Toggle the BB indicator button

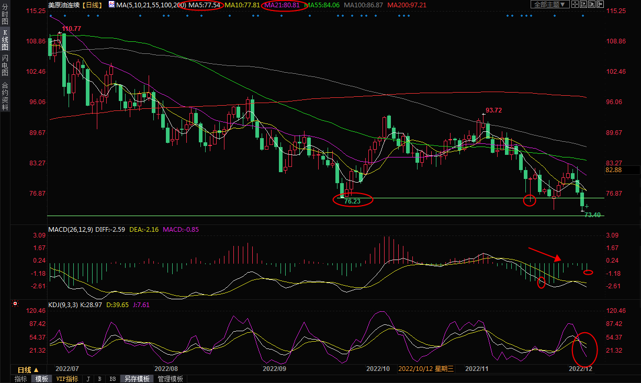(x=112, y=379)
